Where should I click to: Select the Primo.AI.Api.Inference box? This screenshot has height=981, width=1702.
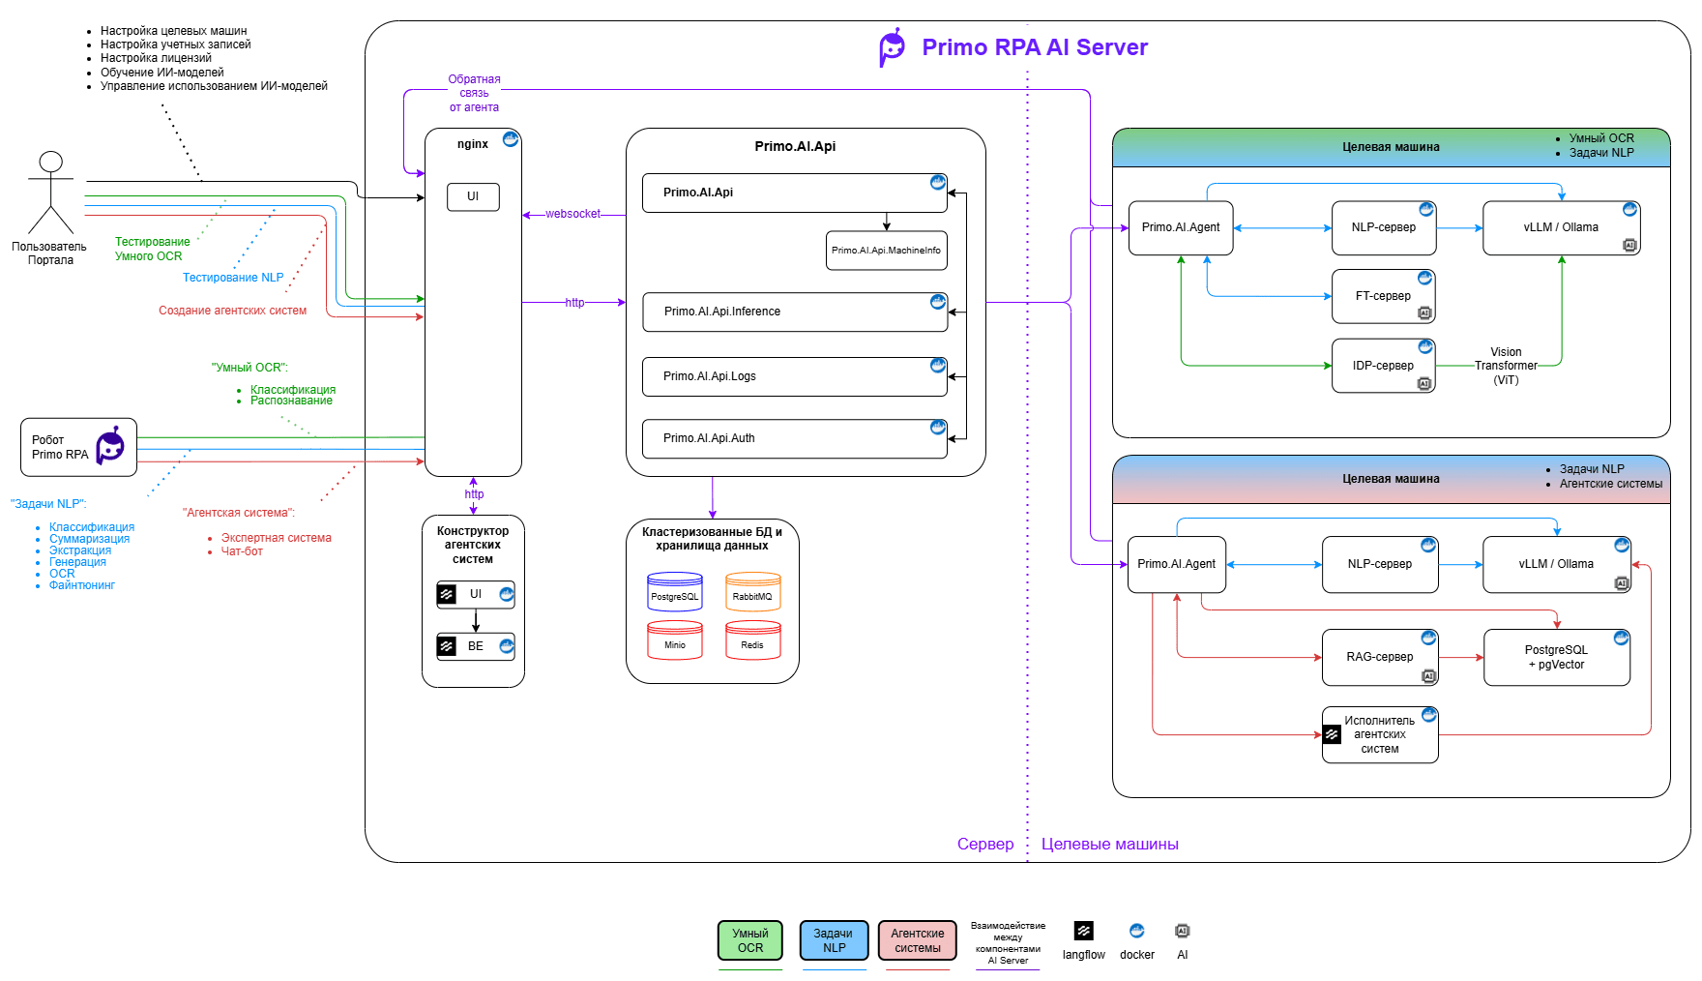[795, 312]
